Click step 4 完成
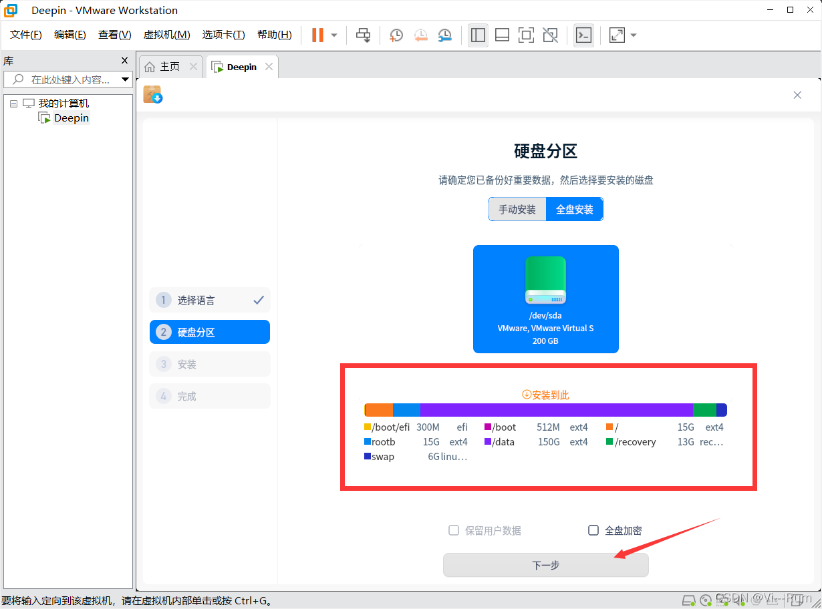 (210, 396)
